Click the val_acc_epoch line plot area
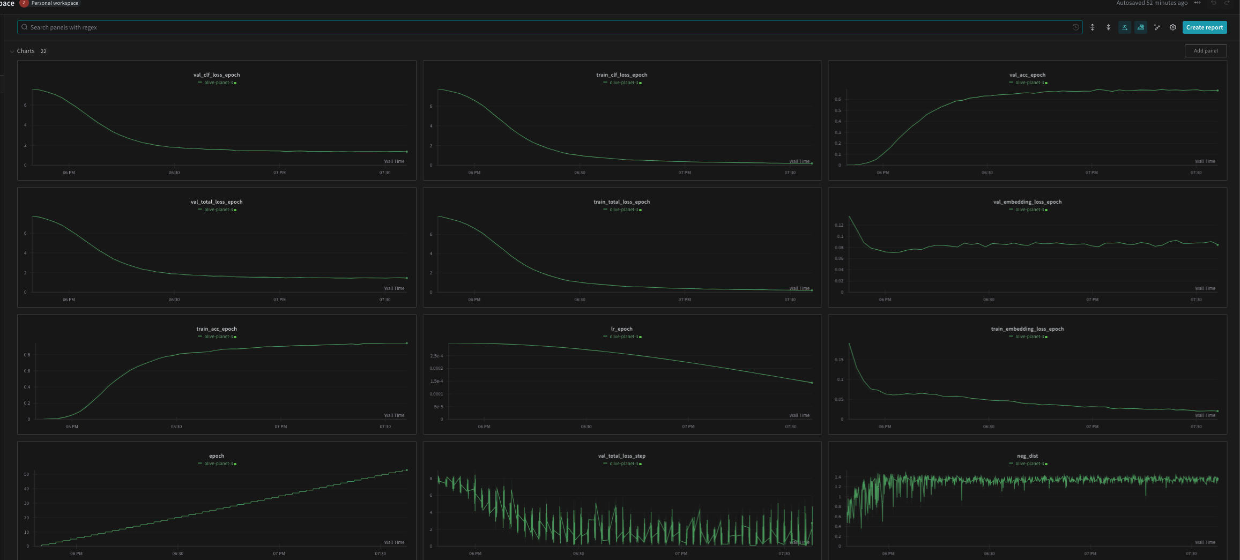The height and width of the screenshot is (560, 1240). (x=1032, y=127)
